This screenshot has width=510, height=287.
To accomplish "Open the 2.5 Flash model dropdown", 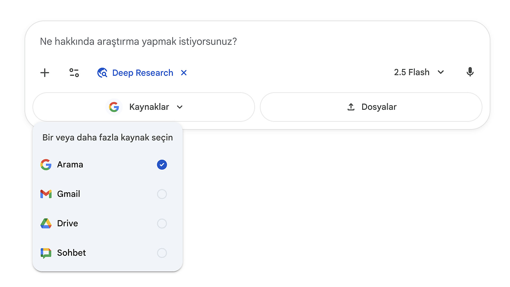I will click(x=419, y=72).
